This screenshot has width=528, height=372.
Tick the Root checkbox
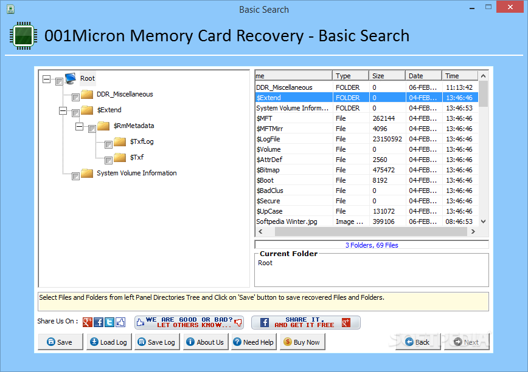[x=59, y=81]
